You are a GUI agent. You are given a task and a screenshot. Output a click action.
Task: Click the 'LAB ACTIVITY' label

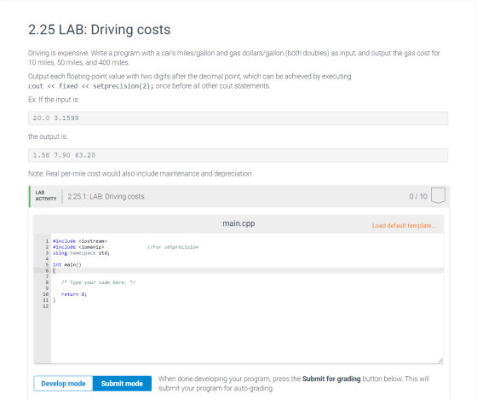point(46,195)
